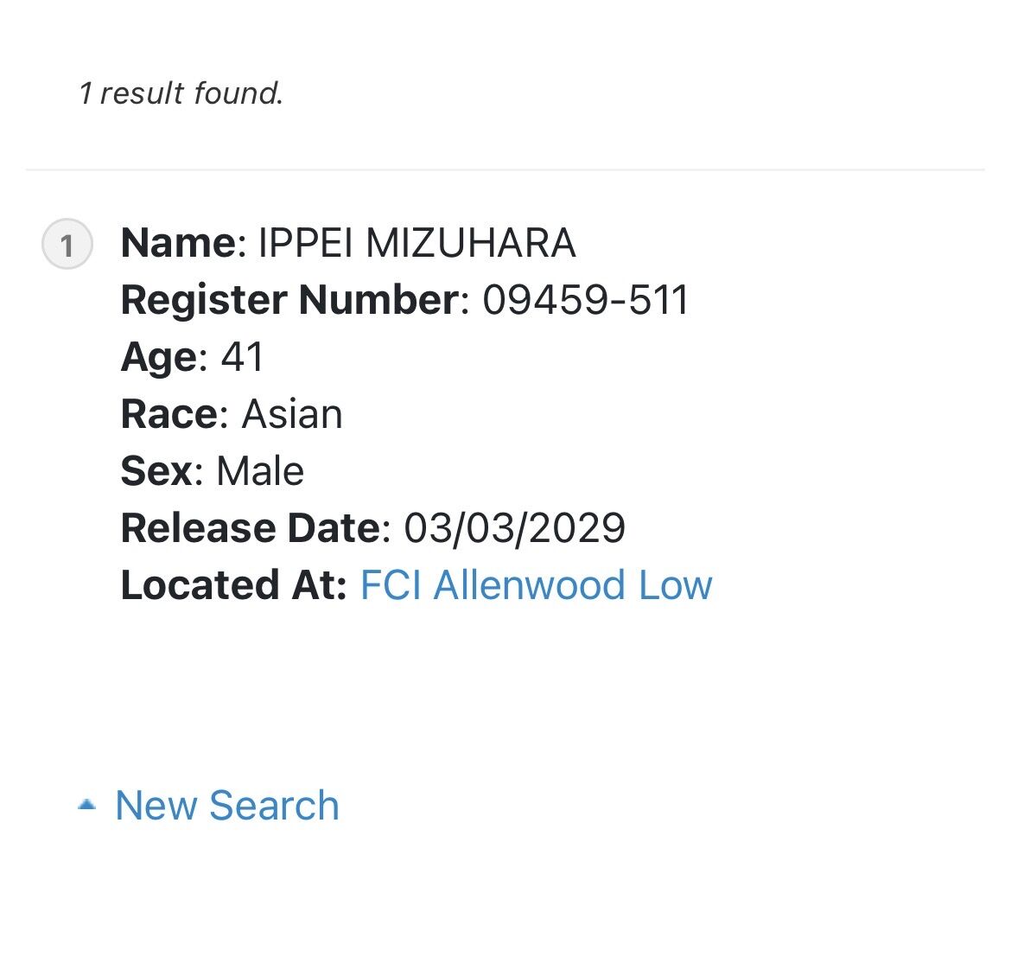The image size is (1011, 957).
Task: Open the FCI Allenwood Low facility link
Action: (536, 585)
